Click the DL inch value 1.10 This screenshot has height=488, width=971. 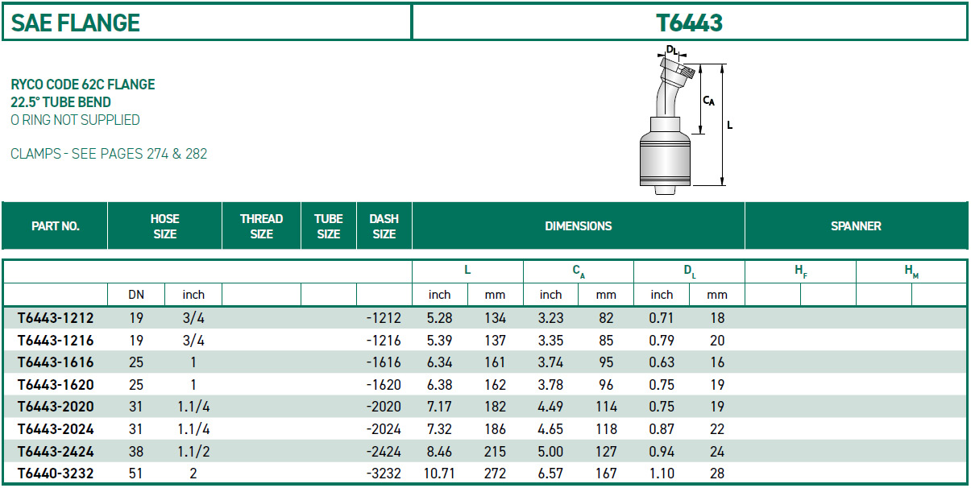[x=662, y=473]
